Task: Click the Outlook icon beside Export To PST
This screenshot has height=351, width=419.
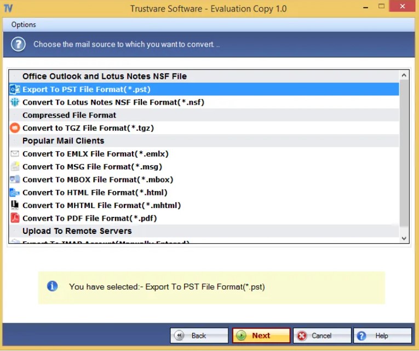Action: 15,89
